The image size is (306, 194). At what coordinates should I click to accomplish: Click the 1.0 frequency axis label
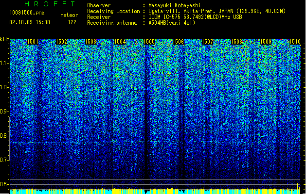(4, 88)
